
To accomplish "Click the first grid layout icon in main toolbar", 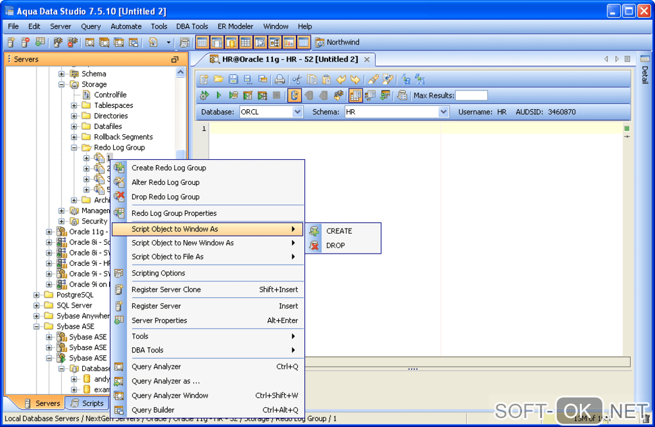I will click(x=202, y=42).
